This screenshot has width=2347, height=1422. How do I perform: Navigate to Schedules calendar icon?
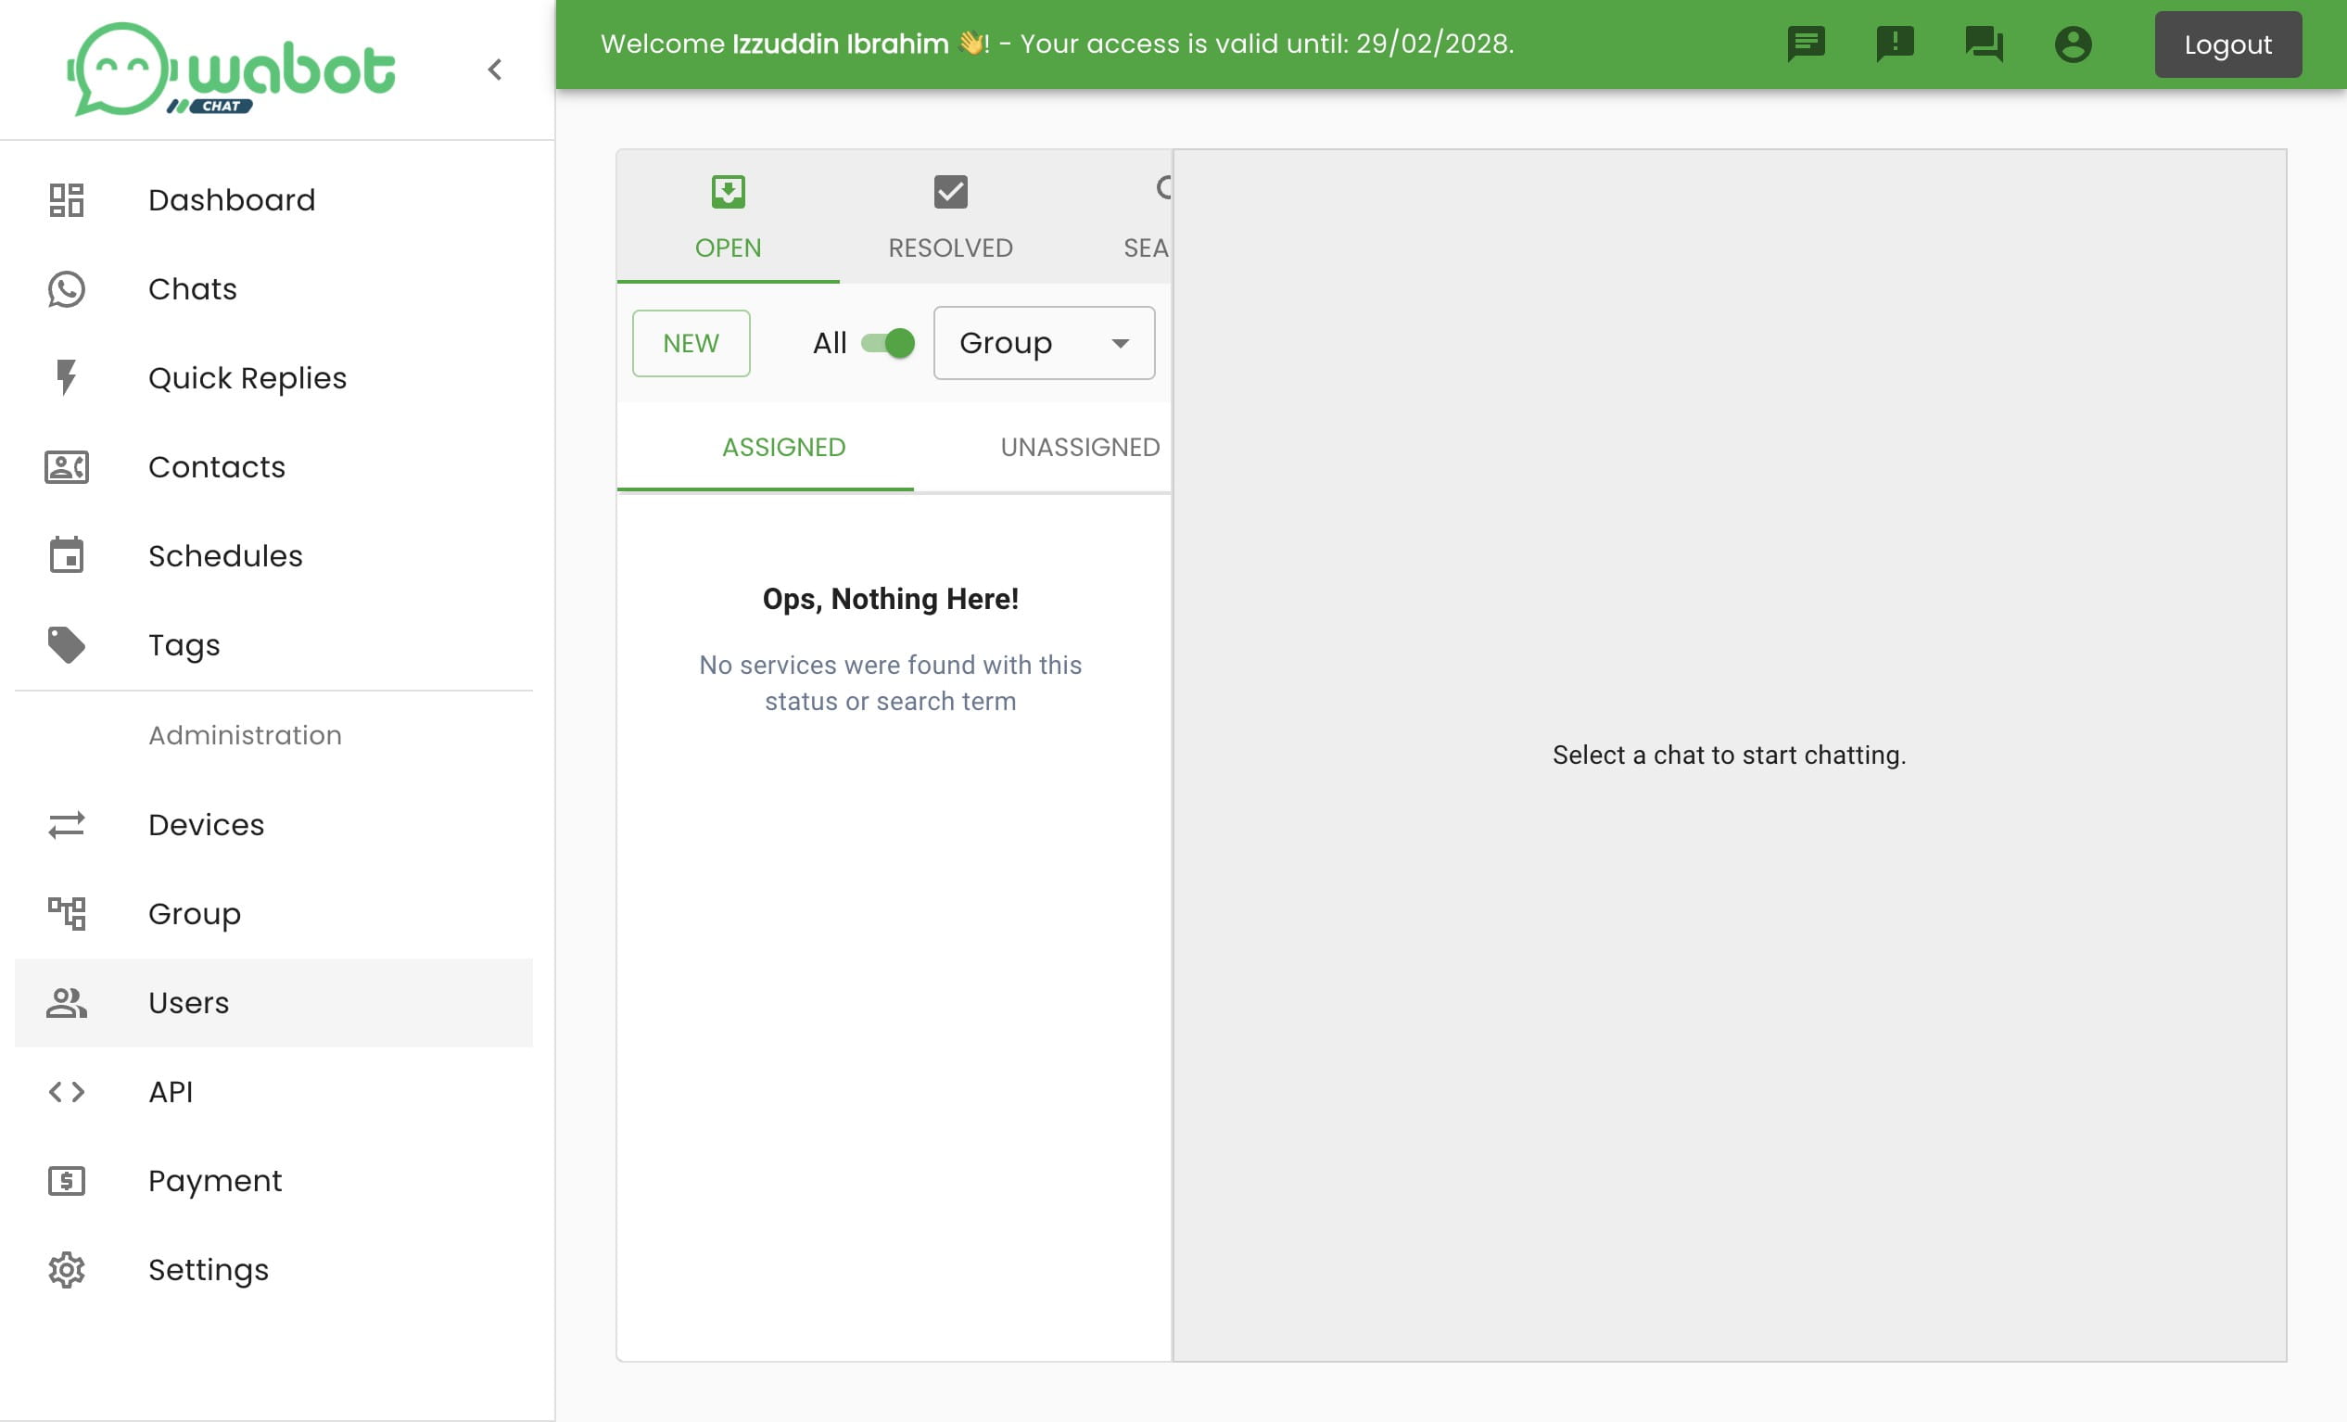coord(67,557)
